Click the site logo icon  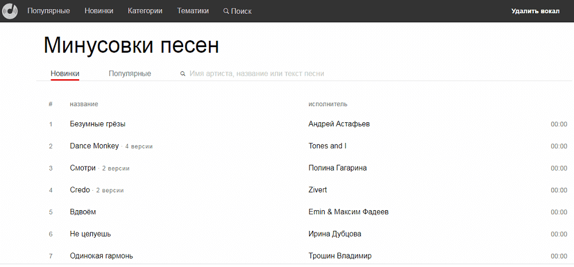tap(10, 11)
